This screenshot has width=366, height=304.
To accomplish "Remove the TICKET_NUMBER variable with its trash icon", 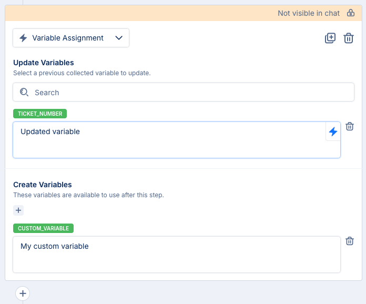I will [x=350, y=126].
